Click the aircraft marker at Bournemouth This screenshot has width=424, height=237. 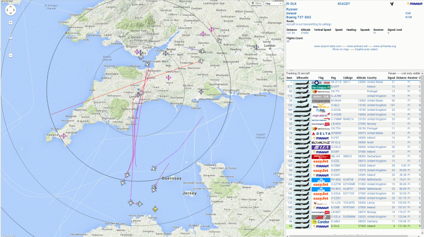coord(201,91)
